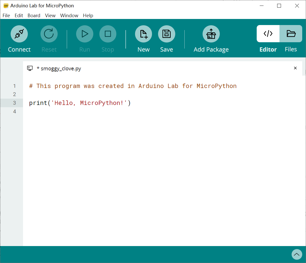Image resolution: width=306 pixels, height=263 pixels.
Task: Open the Help menu
Action: [x=88, y=15]
